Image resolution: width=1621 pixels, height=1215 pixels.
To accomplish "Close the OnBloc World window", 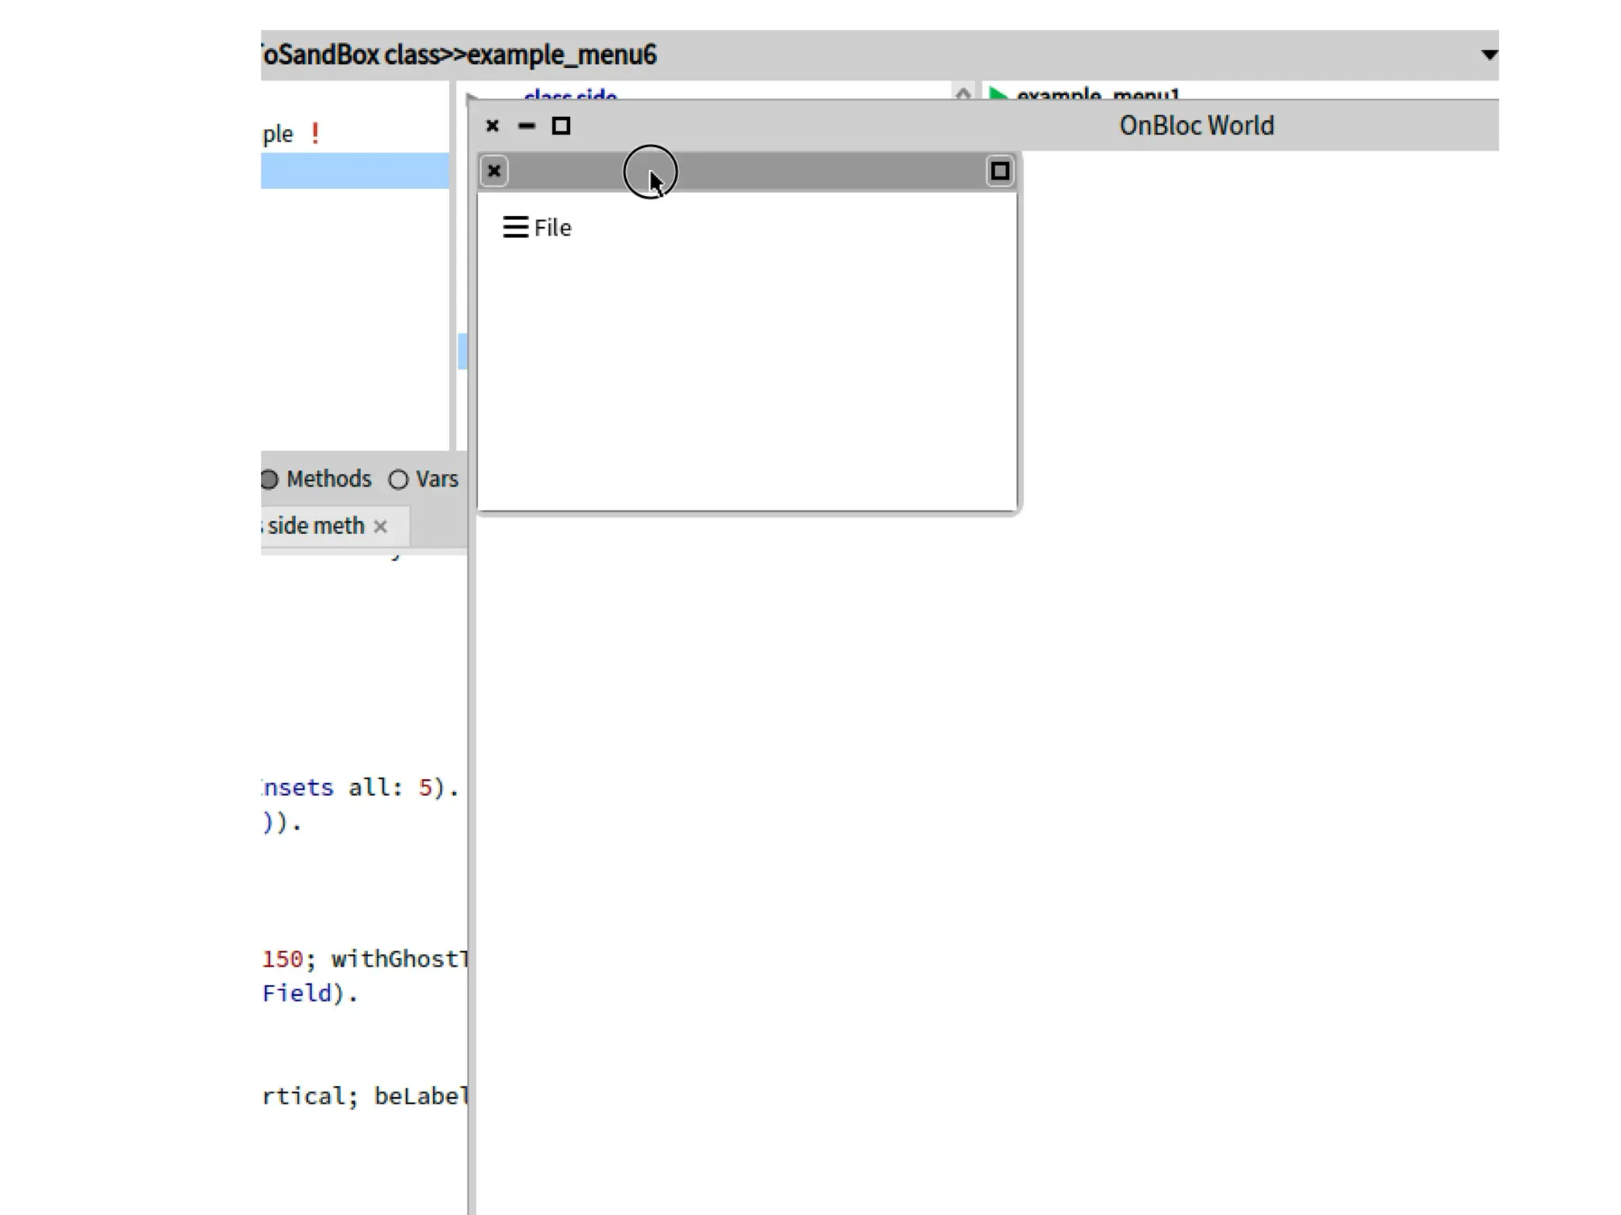I will pos(492,126).
